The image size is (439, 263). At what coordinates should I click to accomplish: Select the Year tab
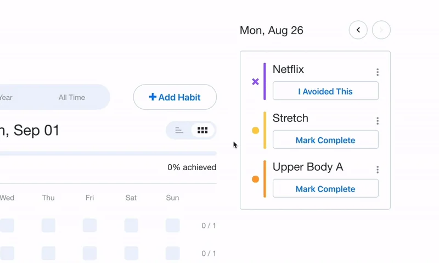5,97
